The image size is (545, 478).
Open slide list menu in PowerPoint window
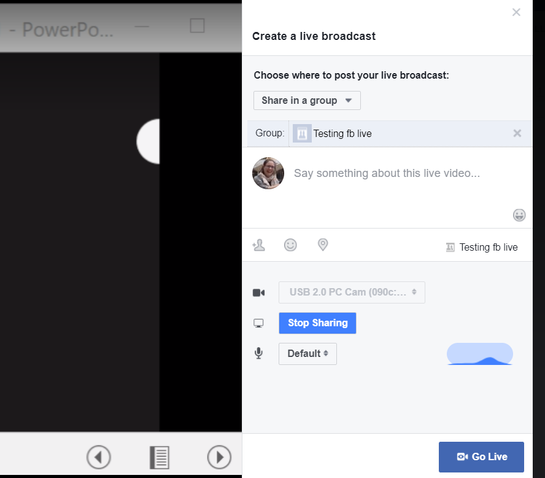point(160,457)
